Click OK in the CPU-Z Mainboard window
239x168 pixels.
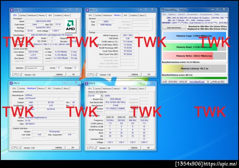coord(73,148)
